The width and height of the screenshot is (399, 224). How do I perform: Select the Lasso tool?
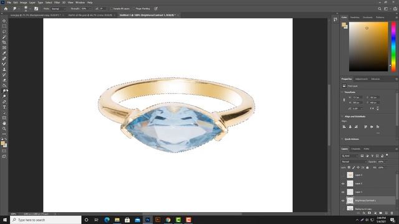(4, 32)
